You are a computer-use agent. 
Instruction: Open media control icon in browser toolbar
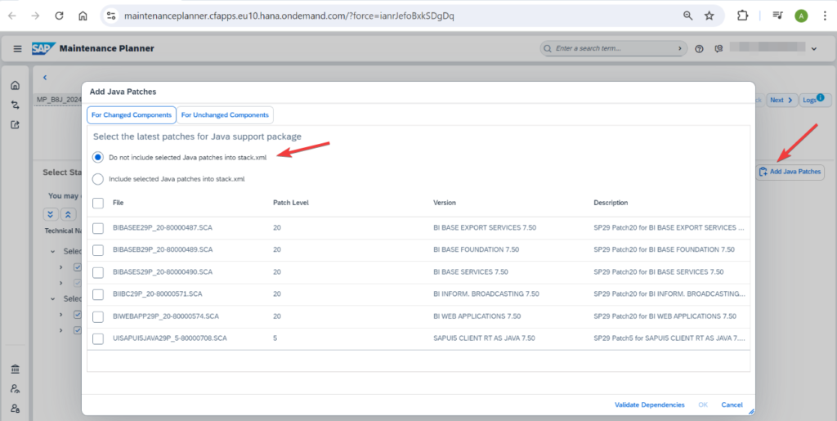[x=778, y=16]
